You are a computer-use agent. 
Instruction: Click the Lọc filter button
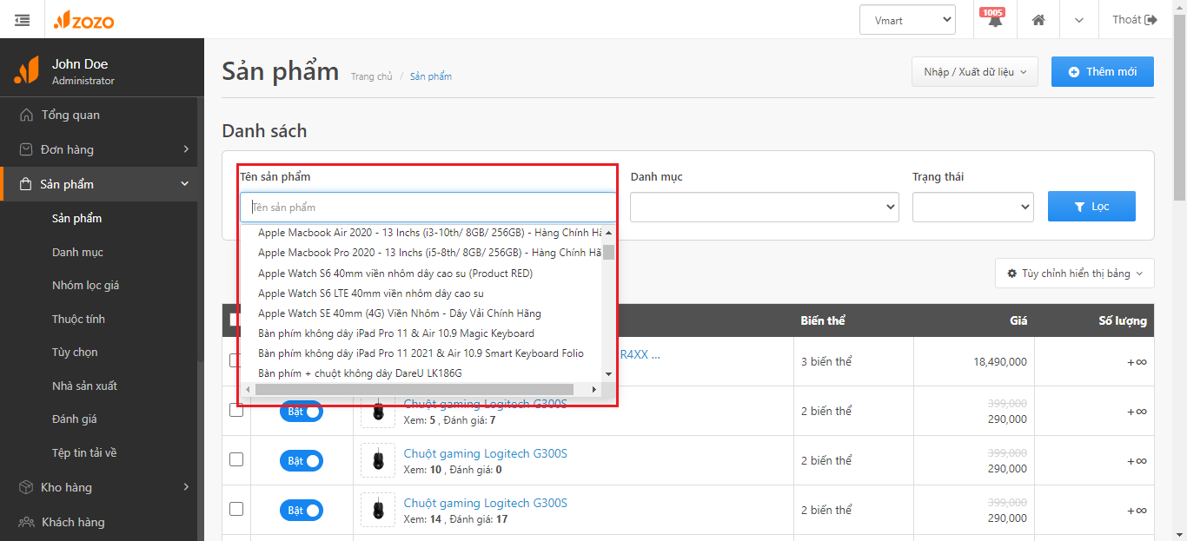[1091, 207]
